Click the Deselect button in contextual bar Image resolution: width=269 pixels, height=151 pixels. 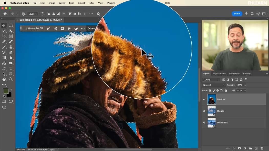click(92, 28)
